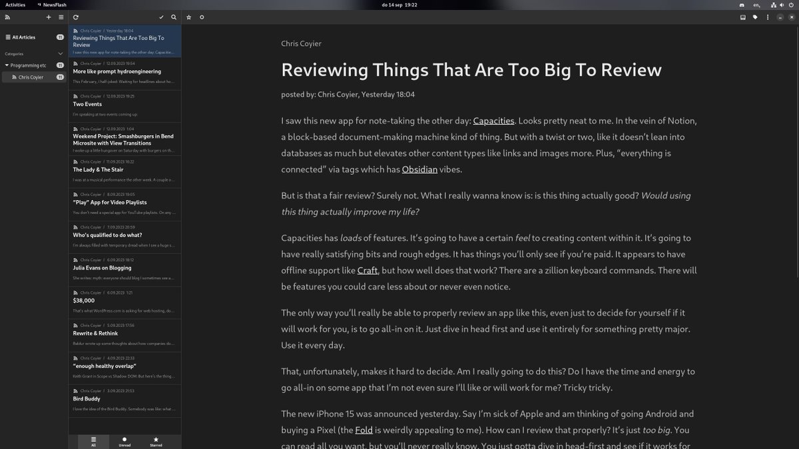Click RSS icon of $38,000 entry
The image size is (799, 449).
75,293
